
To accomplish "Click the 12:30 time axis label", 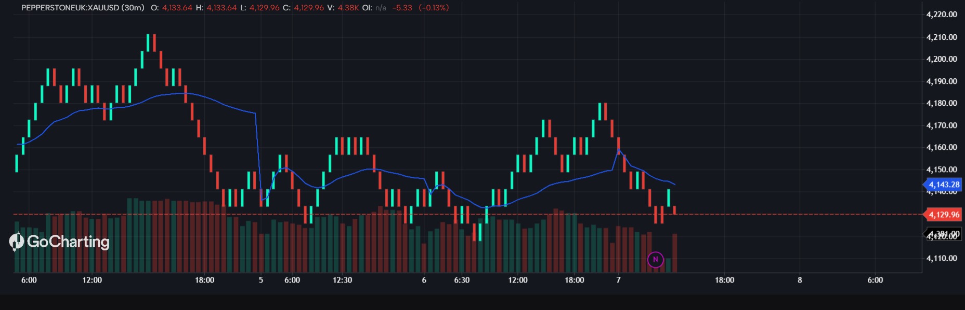I will tap(342, 280).
